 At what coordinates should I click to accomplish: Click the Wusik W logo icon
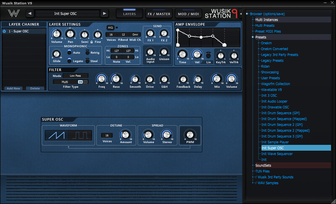pos(14,13)
